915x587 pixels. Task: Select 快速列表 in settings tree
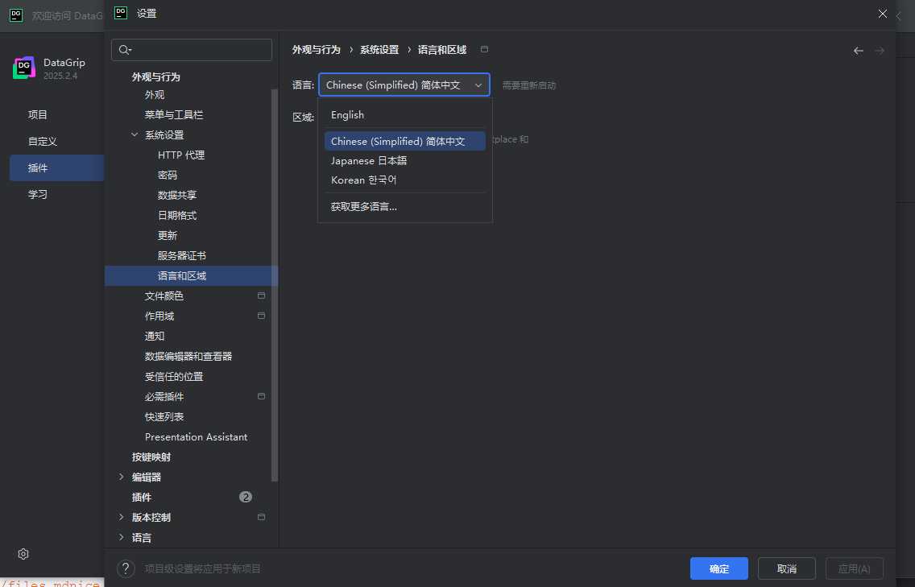(164, 416)
